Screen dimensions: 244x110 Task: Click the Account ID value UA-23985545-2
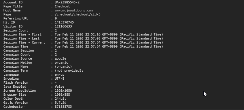coord(67,2)
